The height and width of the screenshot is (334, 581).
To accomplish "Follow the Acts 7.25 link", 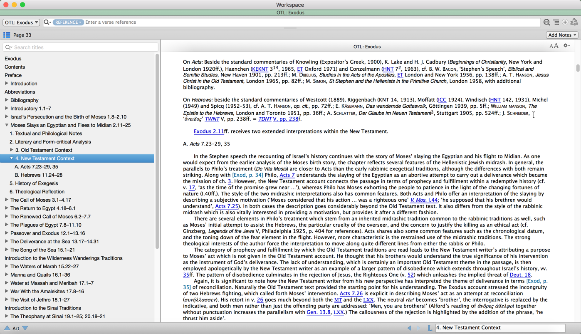I will click(x=227, y=206).
